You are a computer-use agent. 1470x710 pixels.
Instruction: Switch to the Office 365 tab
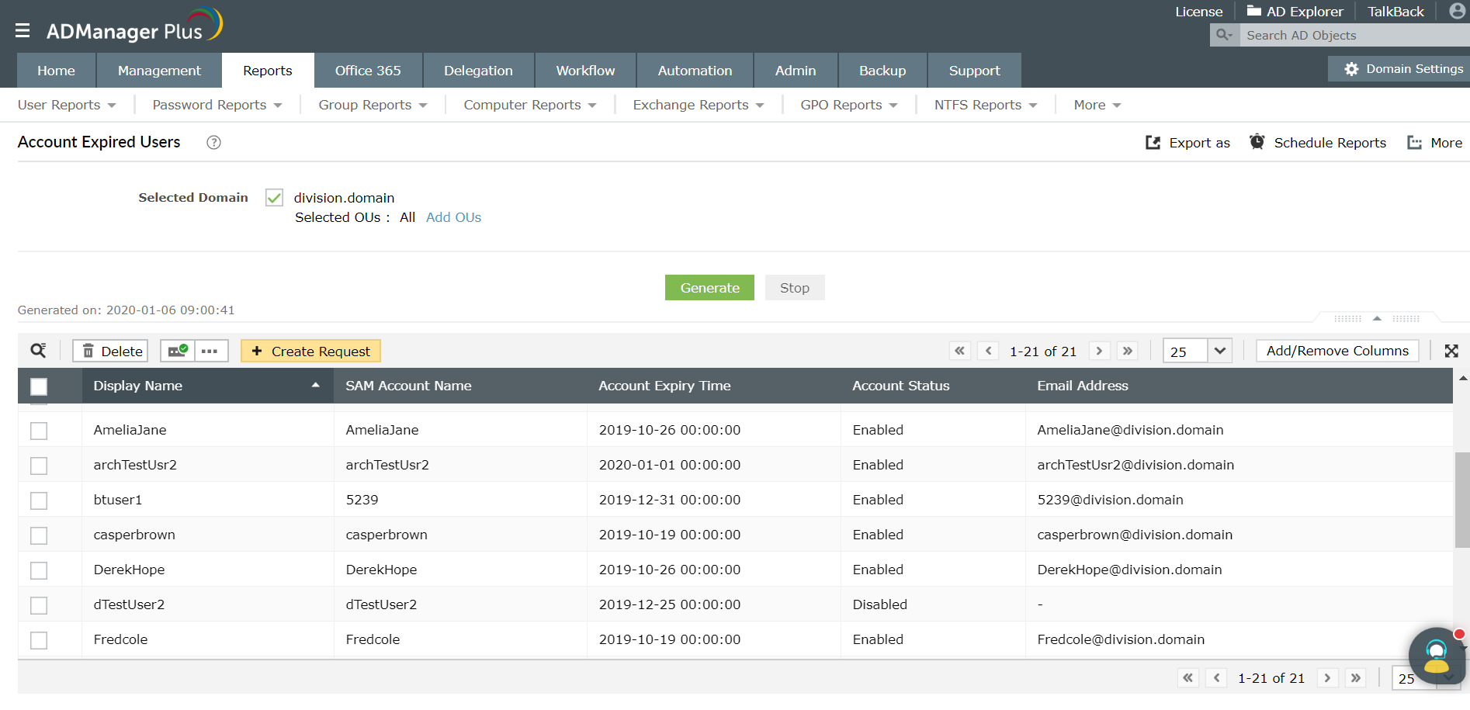click(x=367, y=70)
